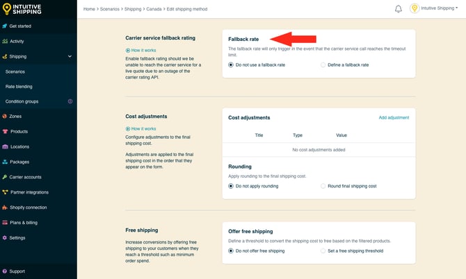Image resolution: width=466 pixels, height=279 pixels.
Task: Click the account avatar icon
Action: pos(415,8)
